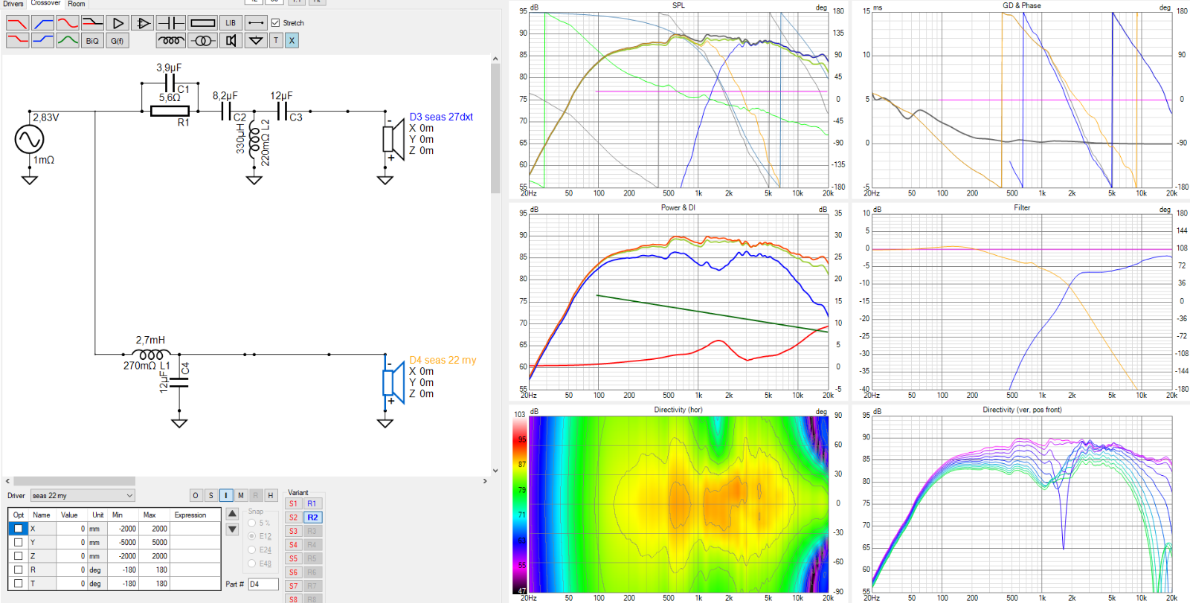Move parameter row down with down arrow
1190x603 pixels.
[x=232, y=529]
